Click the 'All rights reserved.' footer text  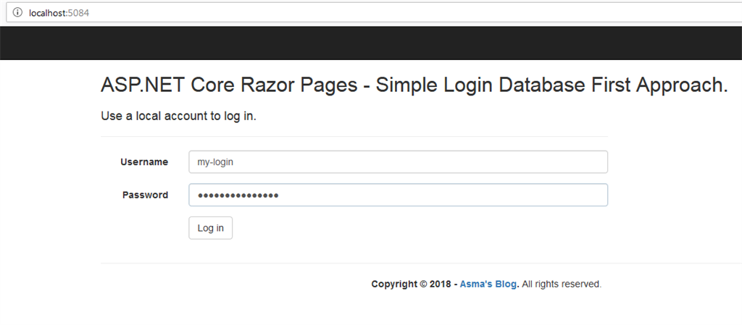pos(562,284)
